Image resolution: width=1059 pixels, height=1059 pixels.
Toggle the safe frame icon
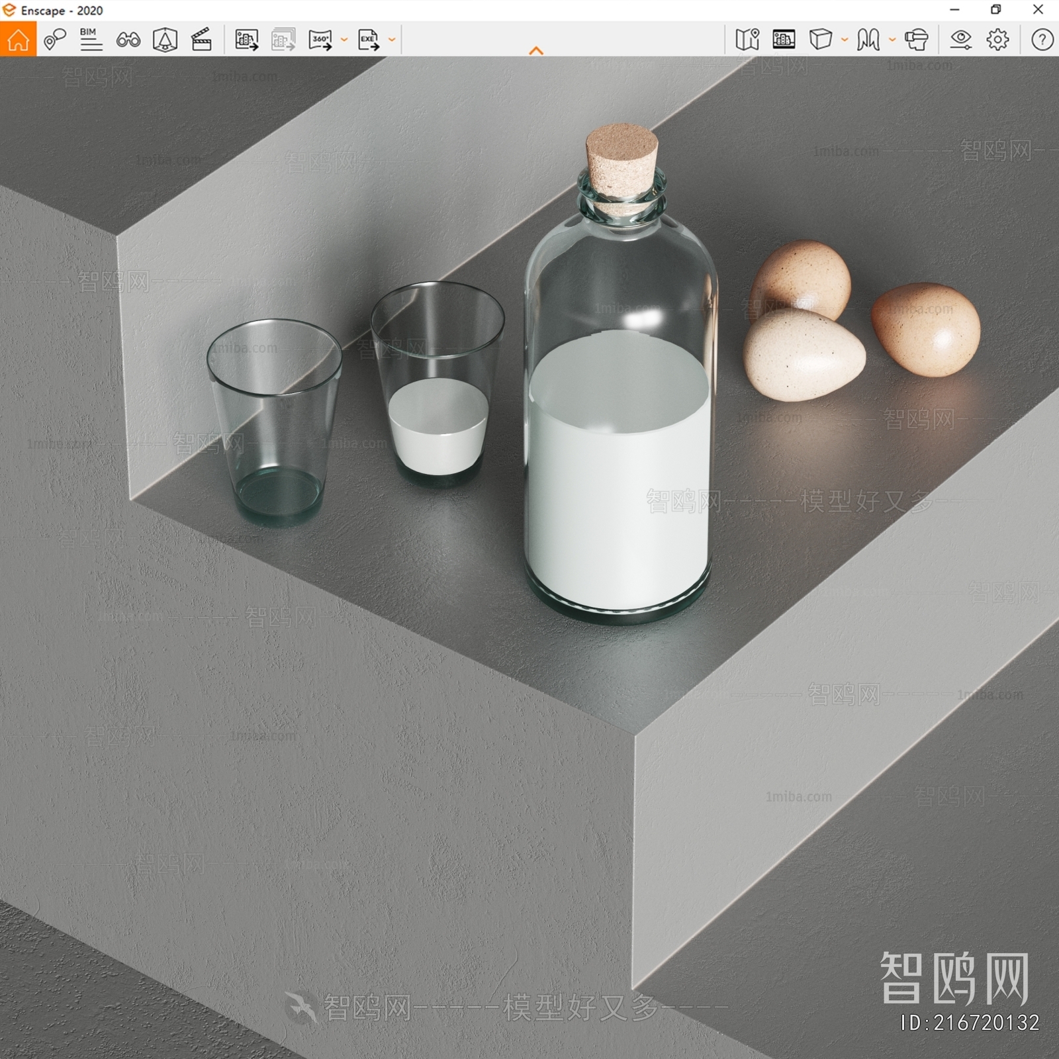click(165, 40)
